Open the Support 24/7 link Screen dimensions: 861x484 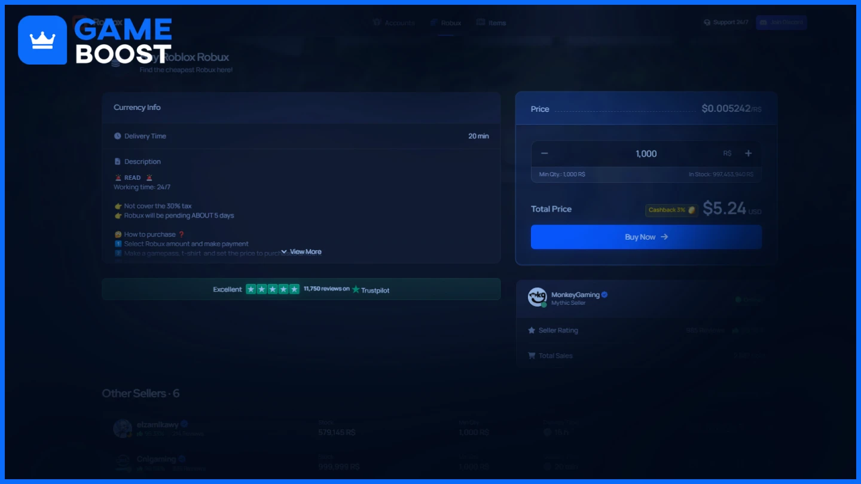click(726, 23)
